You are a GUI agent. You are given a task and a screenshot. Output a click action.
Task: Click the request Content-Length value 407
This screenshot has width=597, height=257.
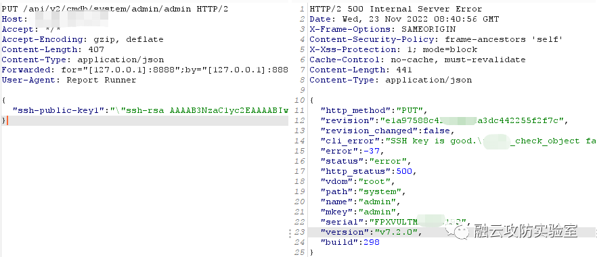click(96, 49)
